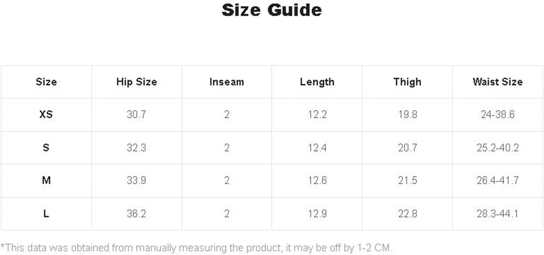
Task: Click the 19.8 thigh cell
Action: coord(407,115)
